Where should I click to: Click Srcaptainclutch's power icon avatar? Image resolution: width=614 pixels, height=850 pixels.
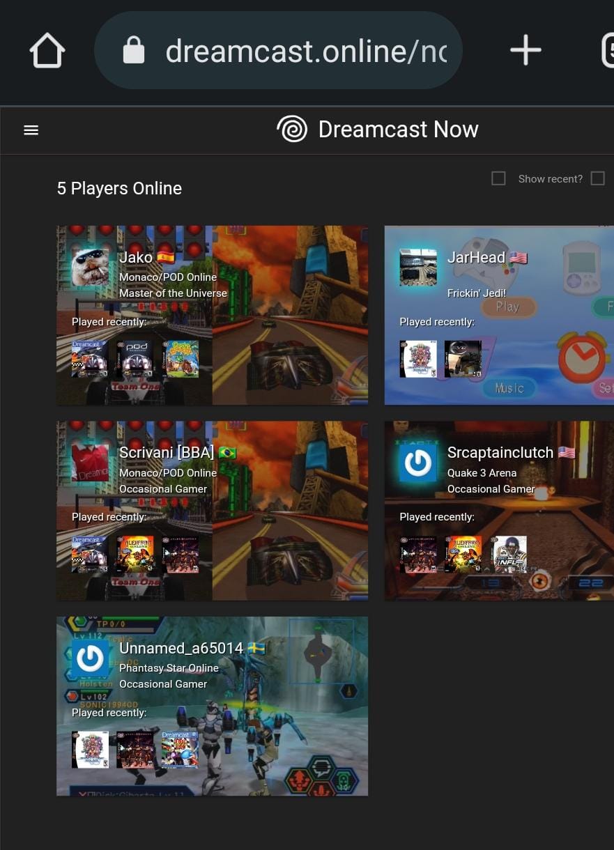tap(418, 463)
